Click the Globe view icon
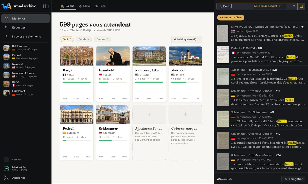 point(80,6)
